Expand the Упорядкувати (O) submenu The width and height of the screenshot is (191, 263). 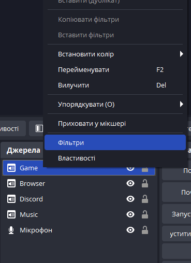[115, 104]
